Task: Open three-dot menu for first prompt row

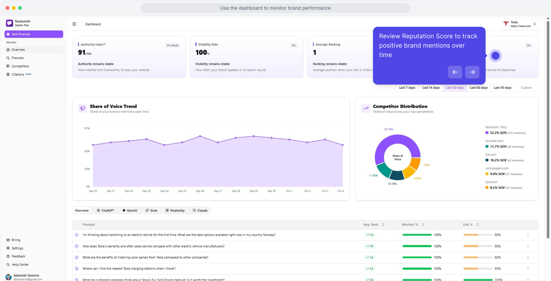Action: click(x=528, y=235)
